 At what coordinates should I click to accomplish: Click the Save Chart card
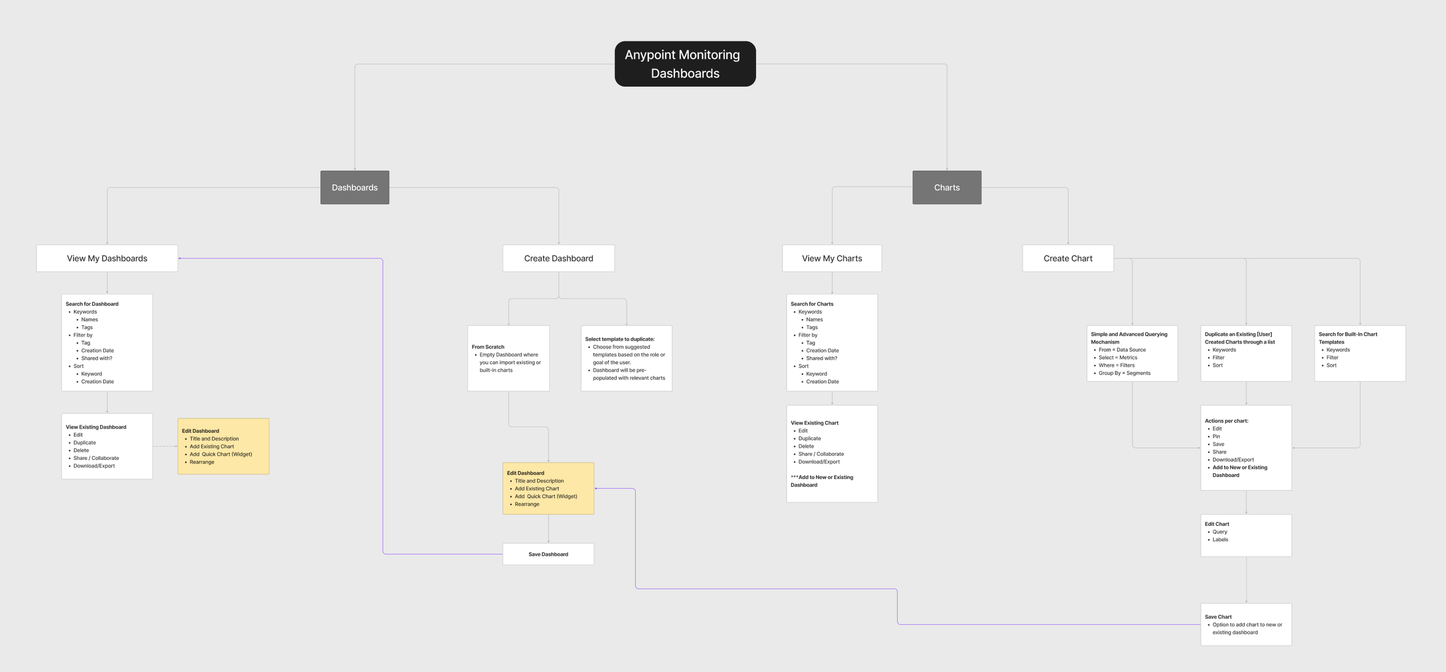coord(1245,624)
